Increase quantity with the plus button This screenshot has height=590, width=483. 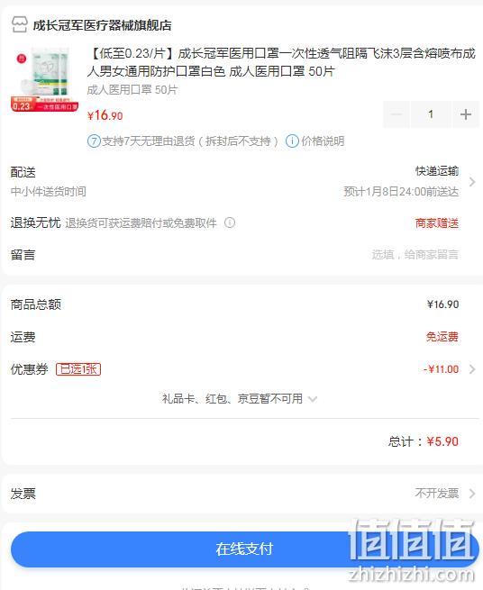click(x=466, y=114)
